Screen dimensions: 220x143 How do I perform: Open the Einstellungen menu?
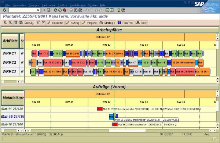78,5
